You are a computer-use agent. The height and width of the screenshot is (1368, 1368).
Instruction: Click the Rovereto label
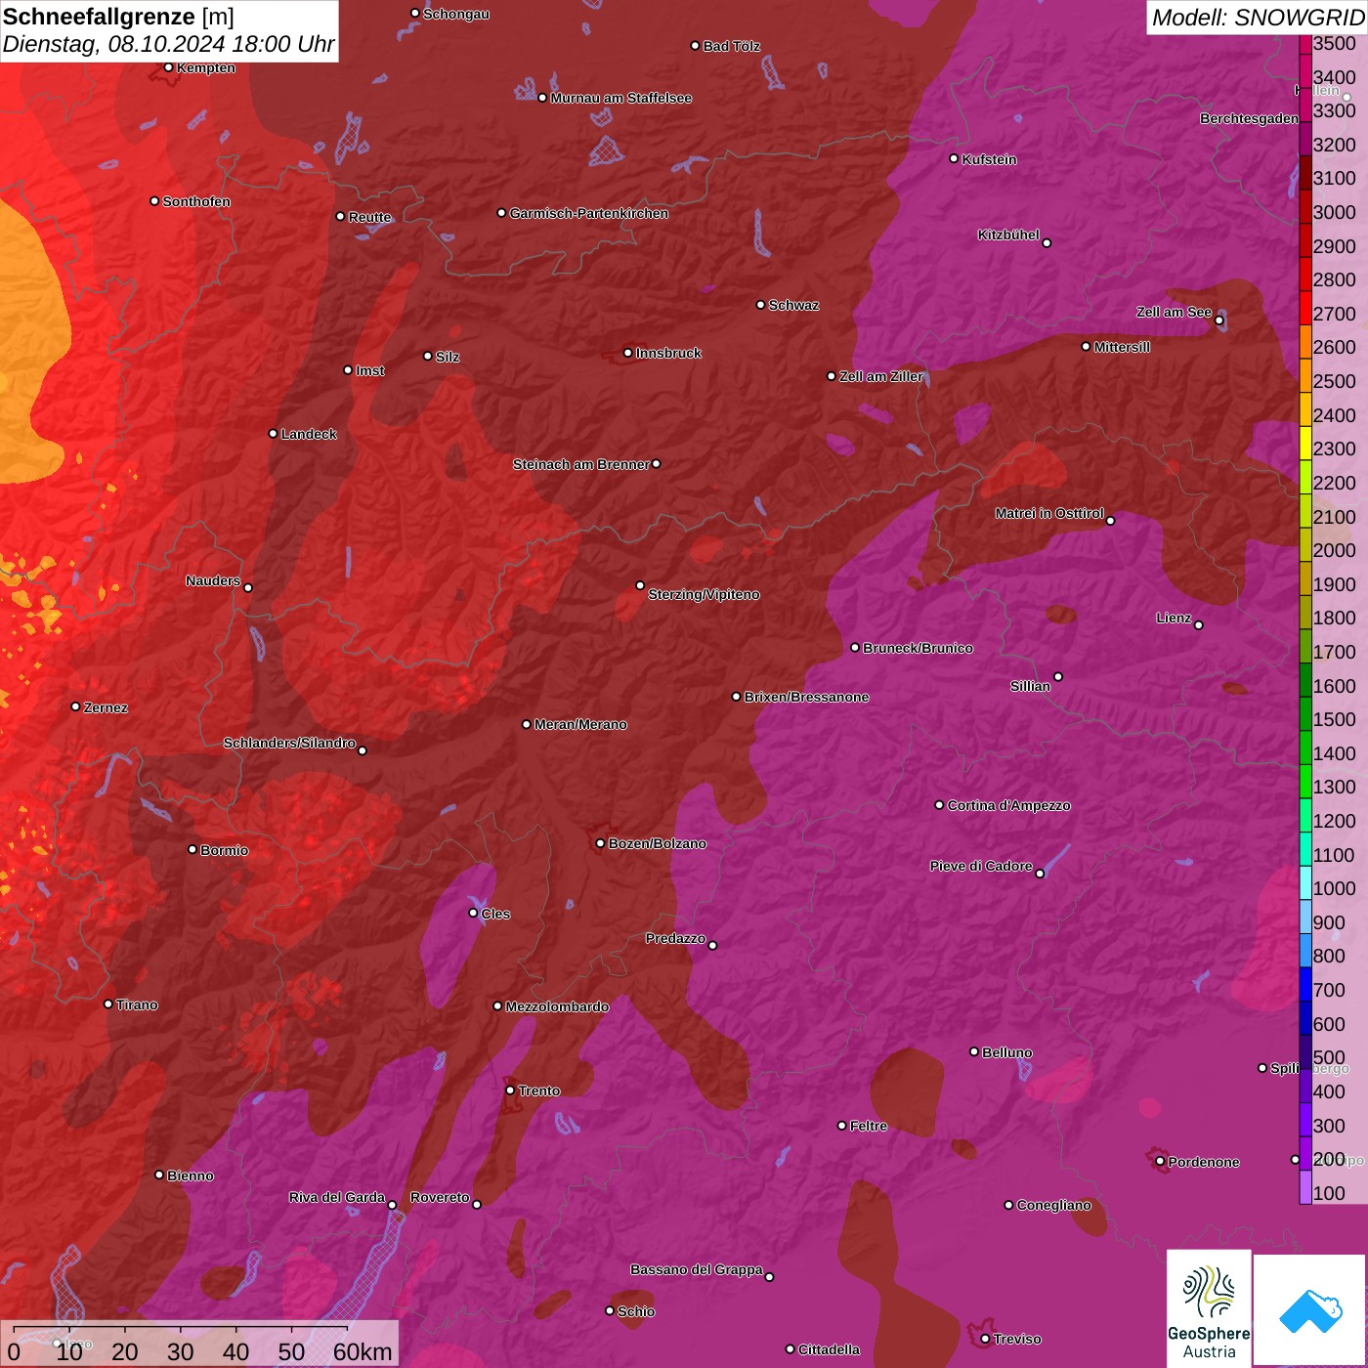pyautogui.click(x=440, y=1197)
